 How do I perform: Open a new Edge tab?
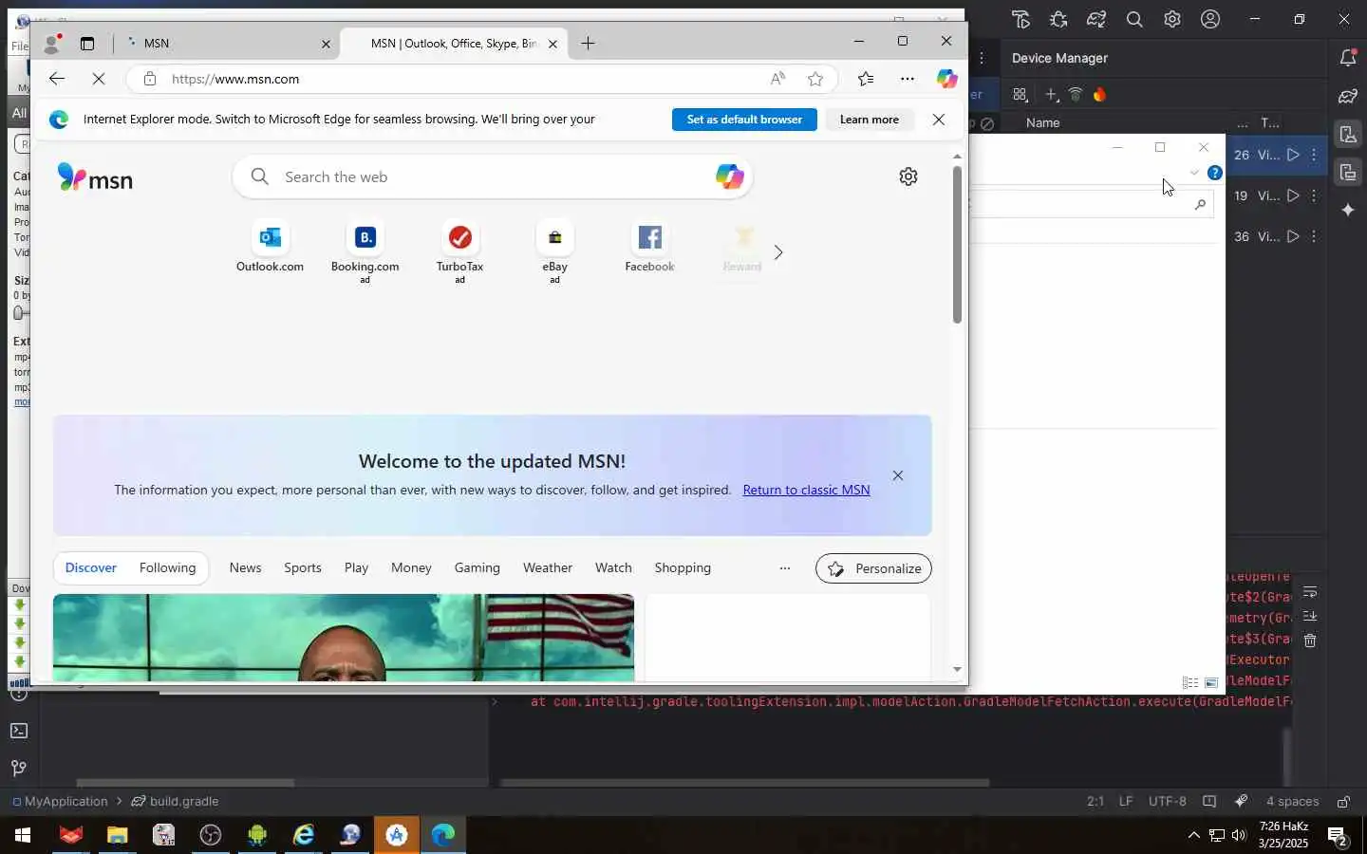pos(589,44)
